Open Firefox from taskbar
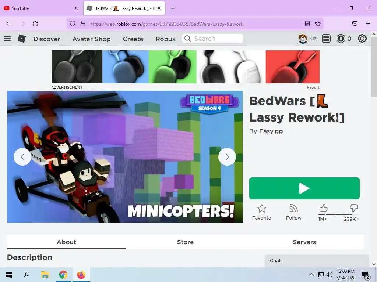The width and height of the screenshot is (377, 282). coord(81,275)
